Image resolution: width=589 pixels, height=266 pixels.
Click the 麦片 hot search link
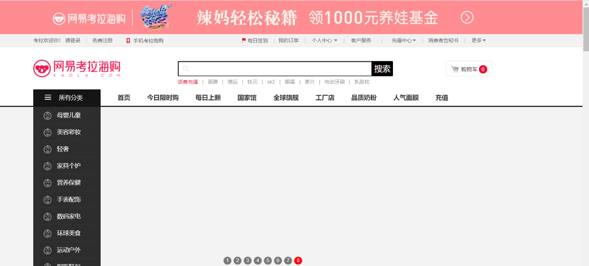coord(310,82)
